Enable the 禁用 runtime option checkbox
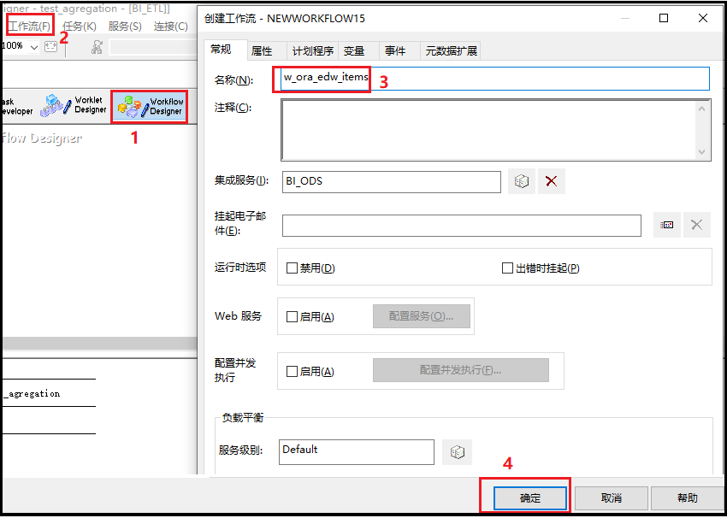This screenshot has width=727, height=518. click(x=292, y=268)
